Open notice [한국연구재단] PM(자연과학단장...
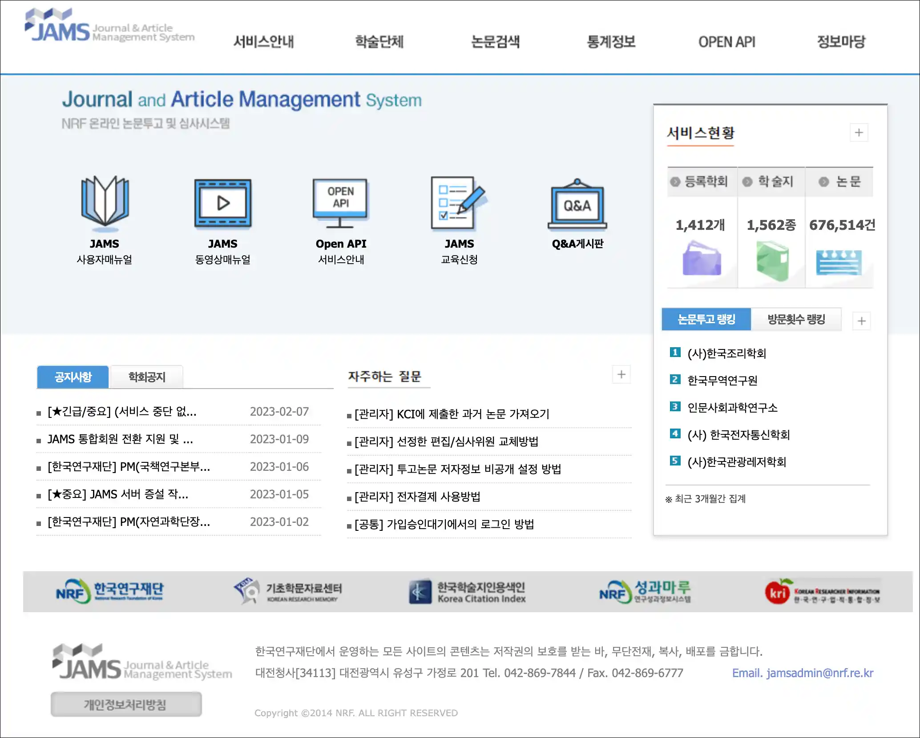This screenshot has width=920, height=738. coord(129,522)
